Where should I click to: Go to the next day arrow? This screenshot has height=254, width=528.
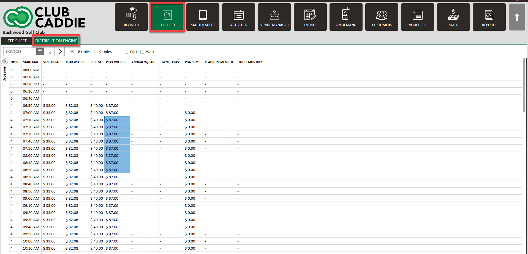coord(60,52)
